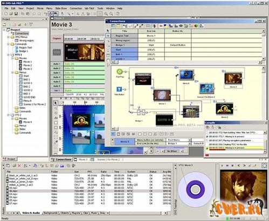Click the First Play node in connections graph
This screenshot has width=269, height=221.
(120, 72)
